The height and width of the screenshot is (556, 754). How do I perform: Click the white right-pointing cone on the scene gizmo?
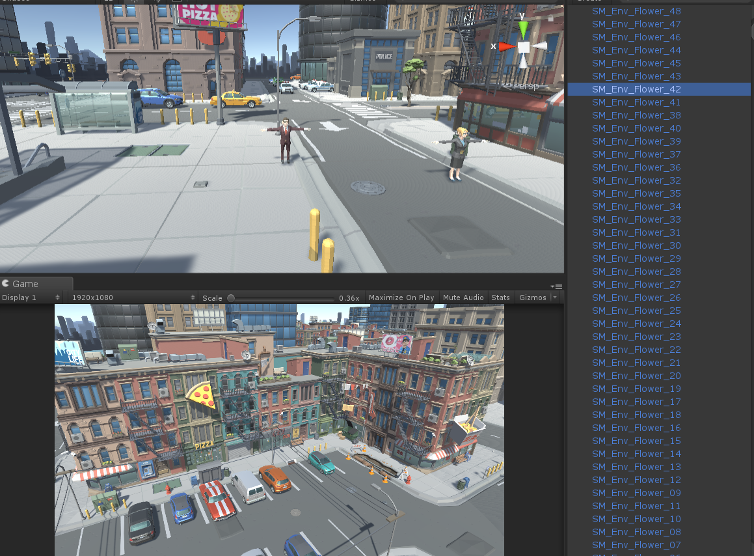[x=539, y=46]
